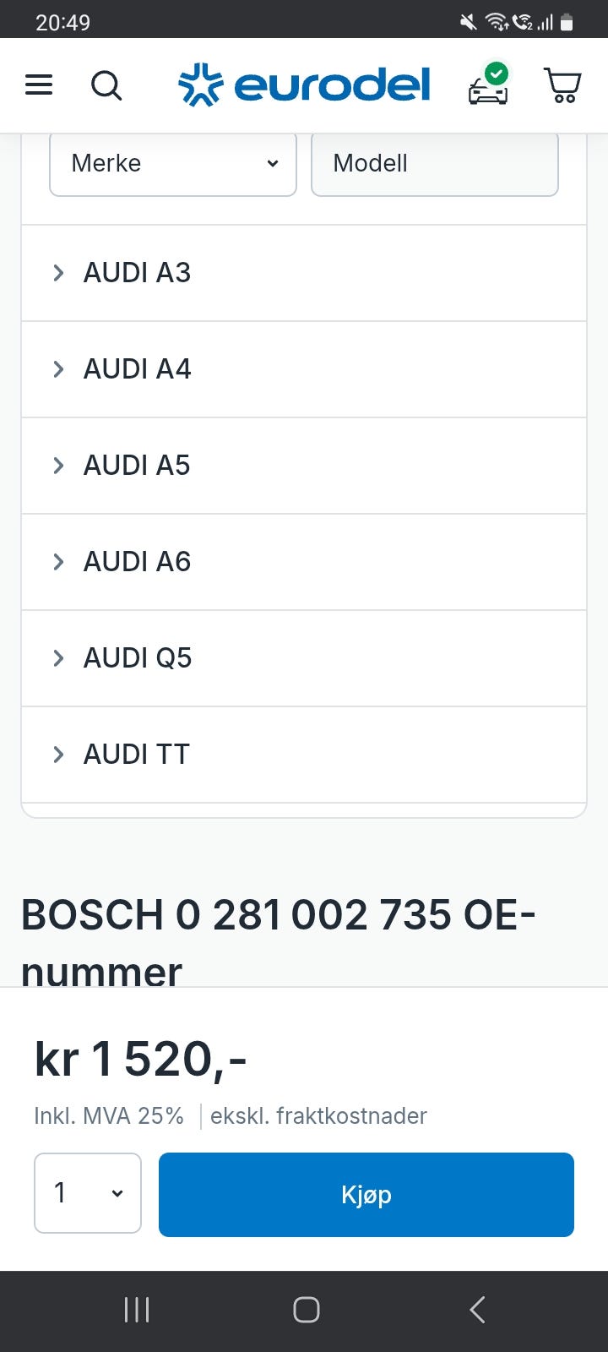
Task: Open the hamburger menu
Action: [x=39, y=85]
